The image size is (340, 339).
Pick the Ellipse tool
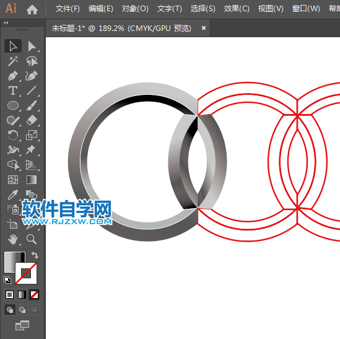(x=13, y=105)
